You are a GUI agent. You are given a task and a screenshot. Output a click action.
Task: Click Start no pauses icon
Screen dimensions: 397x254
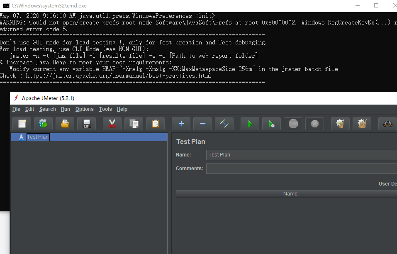coord(271,124)
